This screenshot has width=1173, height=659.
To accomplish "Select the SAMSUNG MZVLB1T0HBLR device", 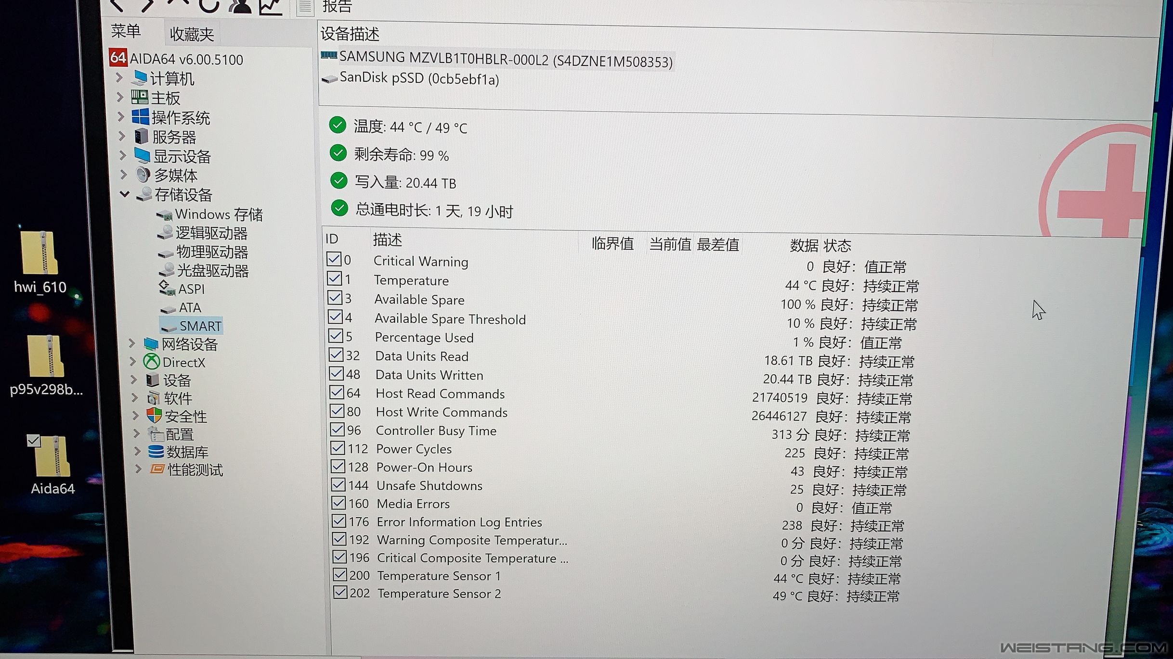I will (497, 60).
